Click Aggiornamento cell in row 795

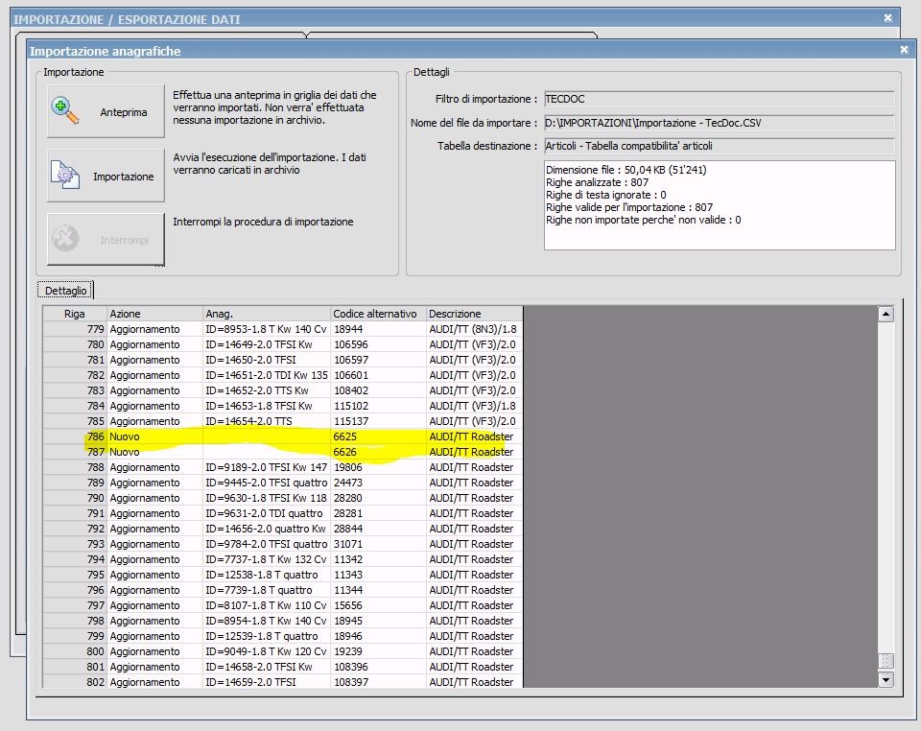coord(154,575)
